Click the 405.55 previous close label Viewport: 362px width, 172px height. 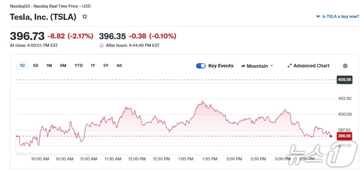click(344, 80)
